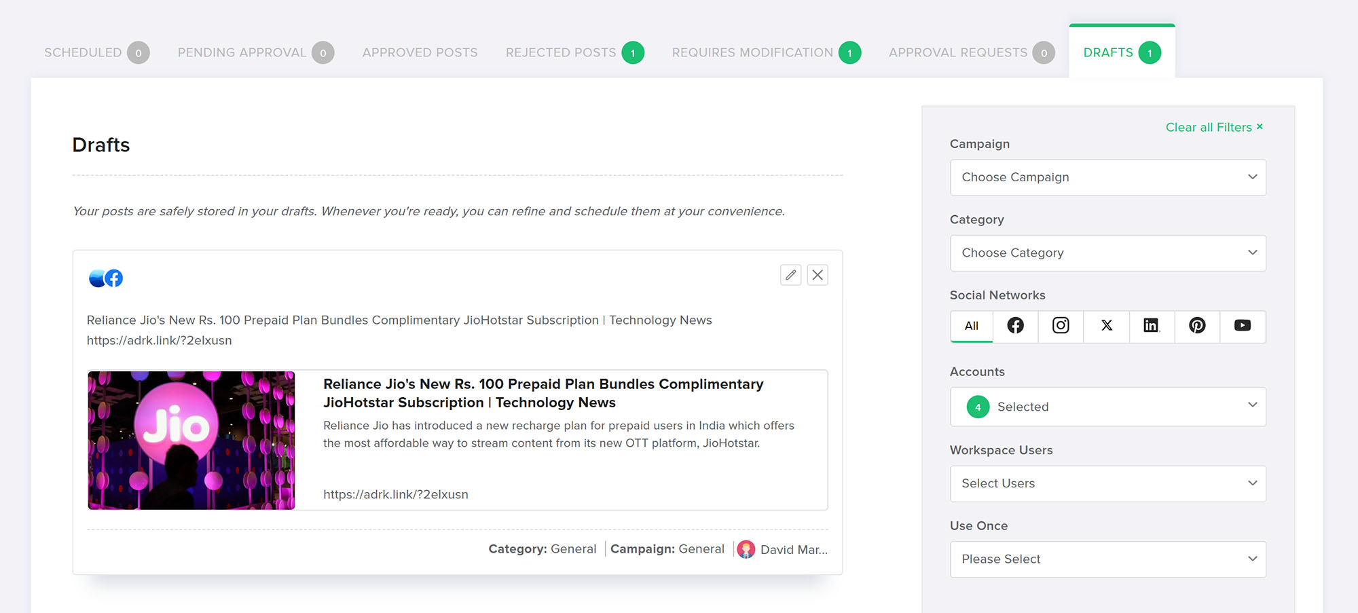This screenshot has height=613, width=1358.
Task: Switch to the Scheduled tab
Action: (x=83, y=53)
